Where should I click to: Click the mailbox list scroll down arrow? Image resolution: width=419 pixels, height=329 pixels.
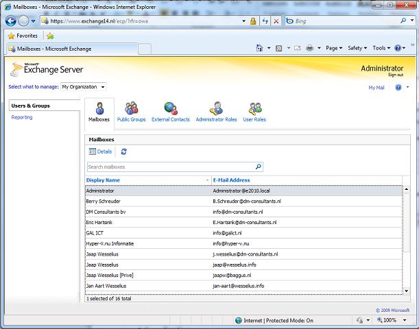coord(406,291)
